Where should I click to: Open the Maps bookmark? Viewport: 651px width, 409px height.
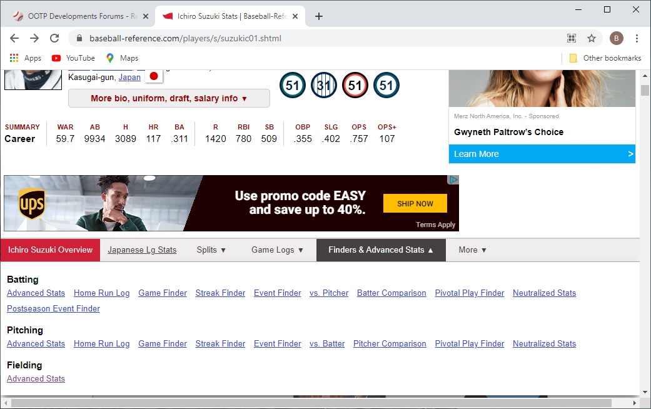click(x=122, y=58)
